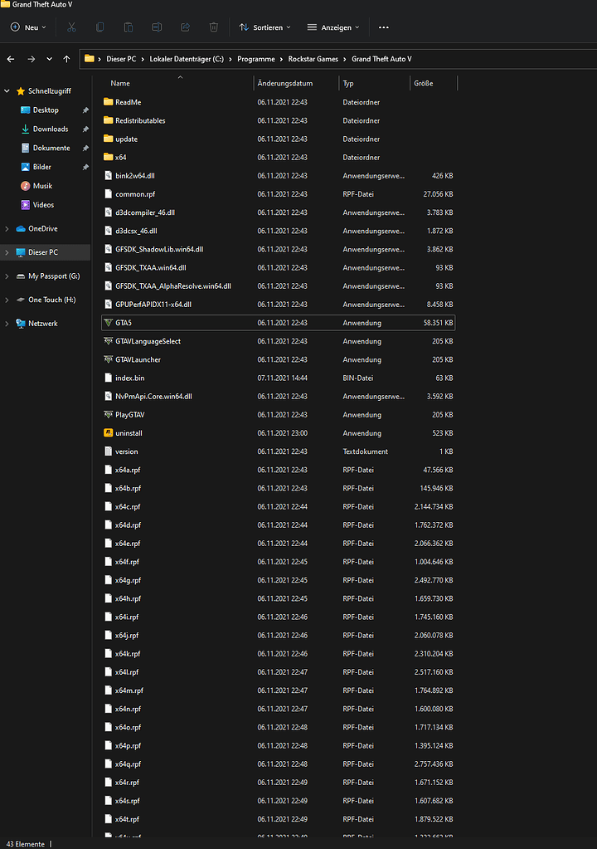Select Musik in the sidebar
The image size is (597, 849).
(x=42, y=186)
